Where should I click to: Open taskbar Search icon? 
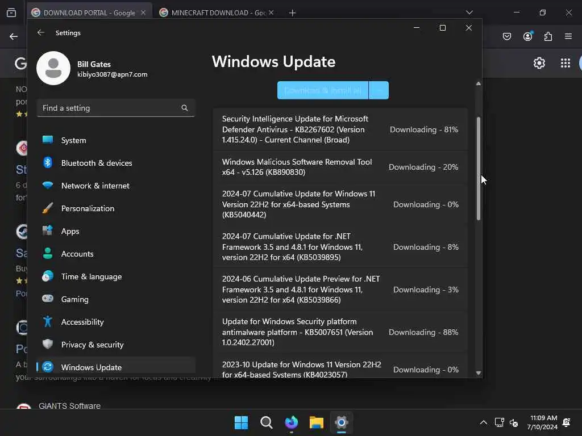(266, 422)
